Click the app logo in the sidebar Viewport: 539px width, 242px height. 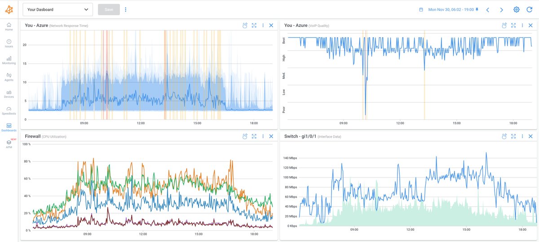(9, 9)
